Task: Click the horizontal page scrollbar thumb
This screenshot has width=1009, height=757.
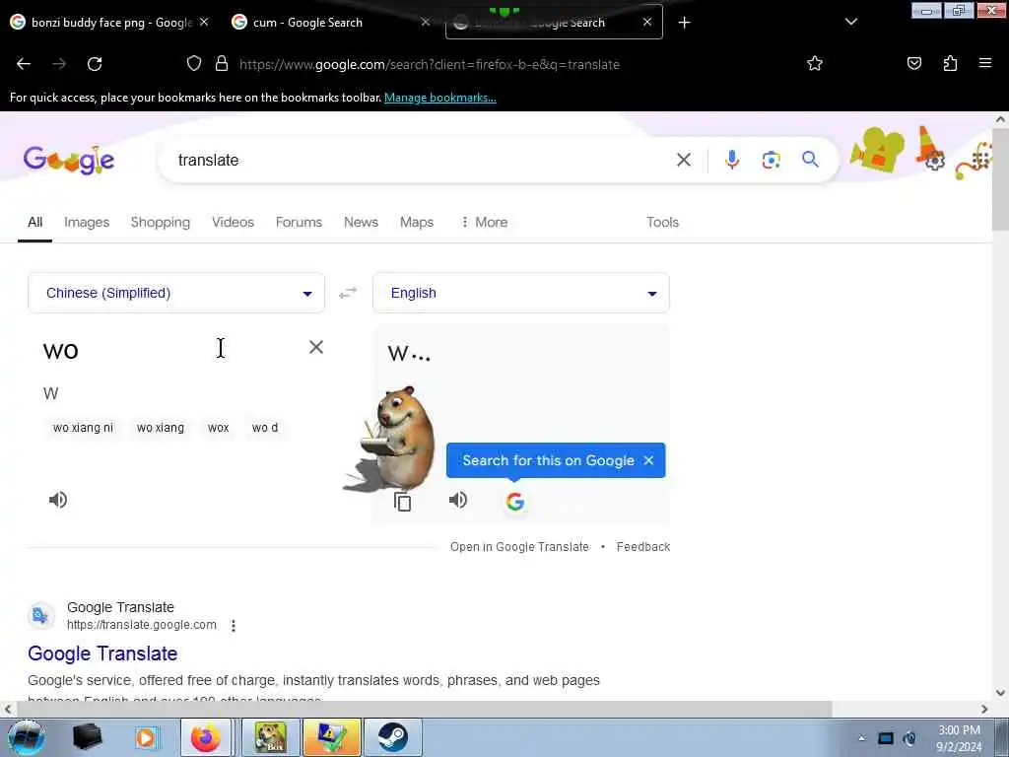Action: (x=425, y=709)
